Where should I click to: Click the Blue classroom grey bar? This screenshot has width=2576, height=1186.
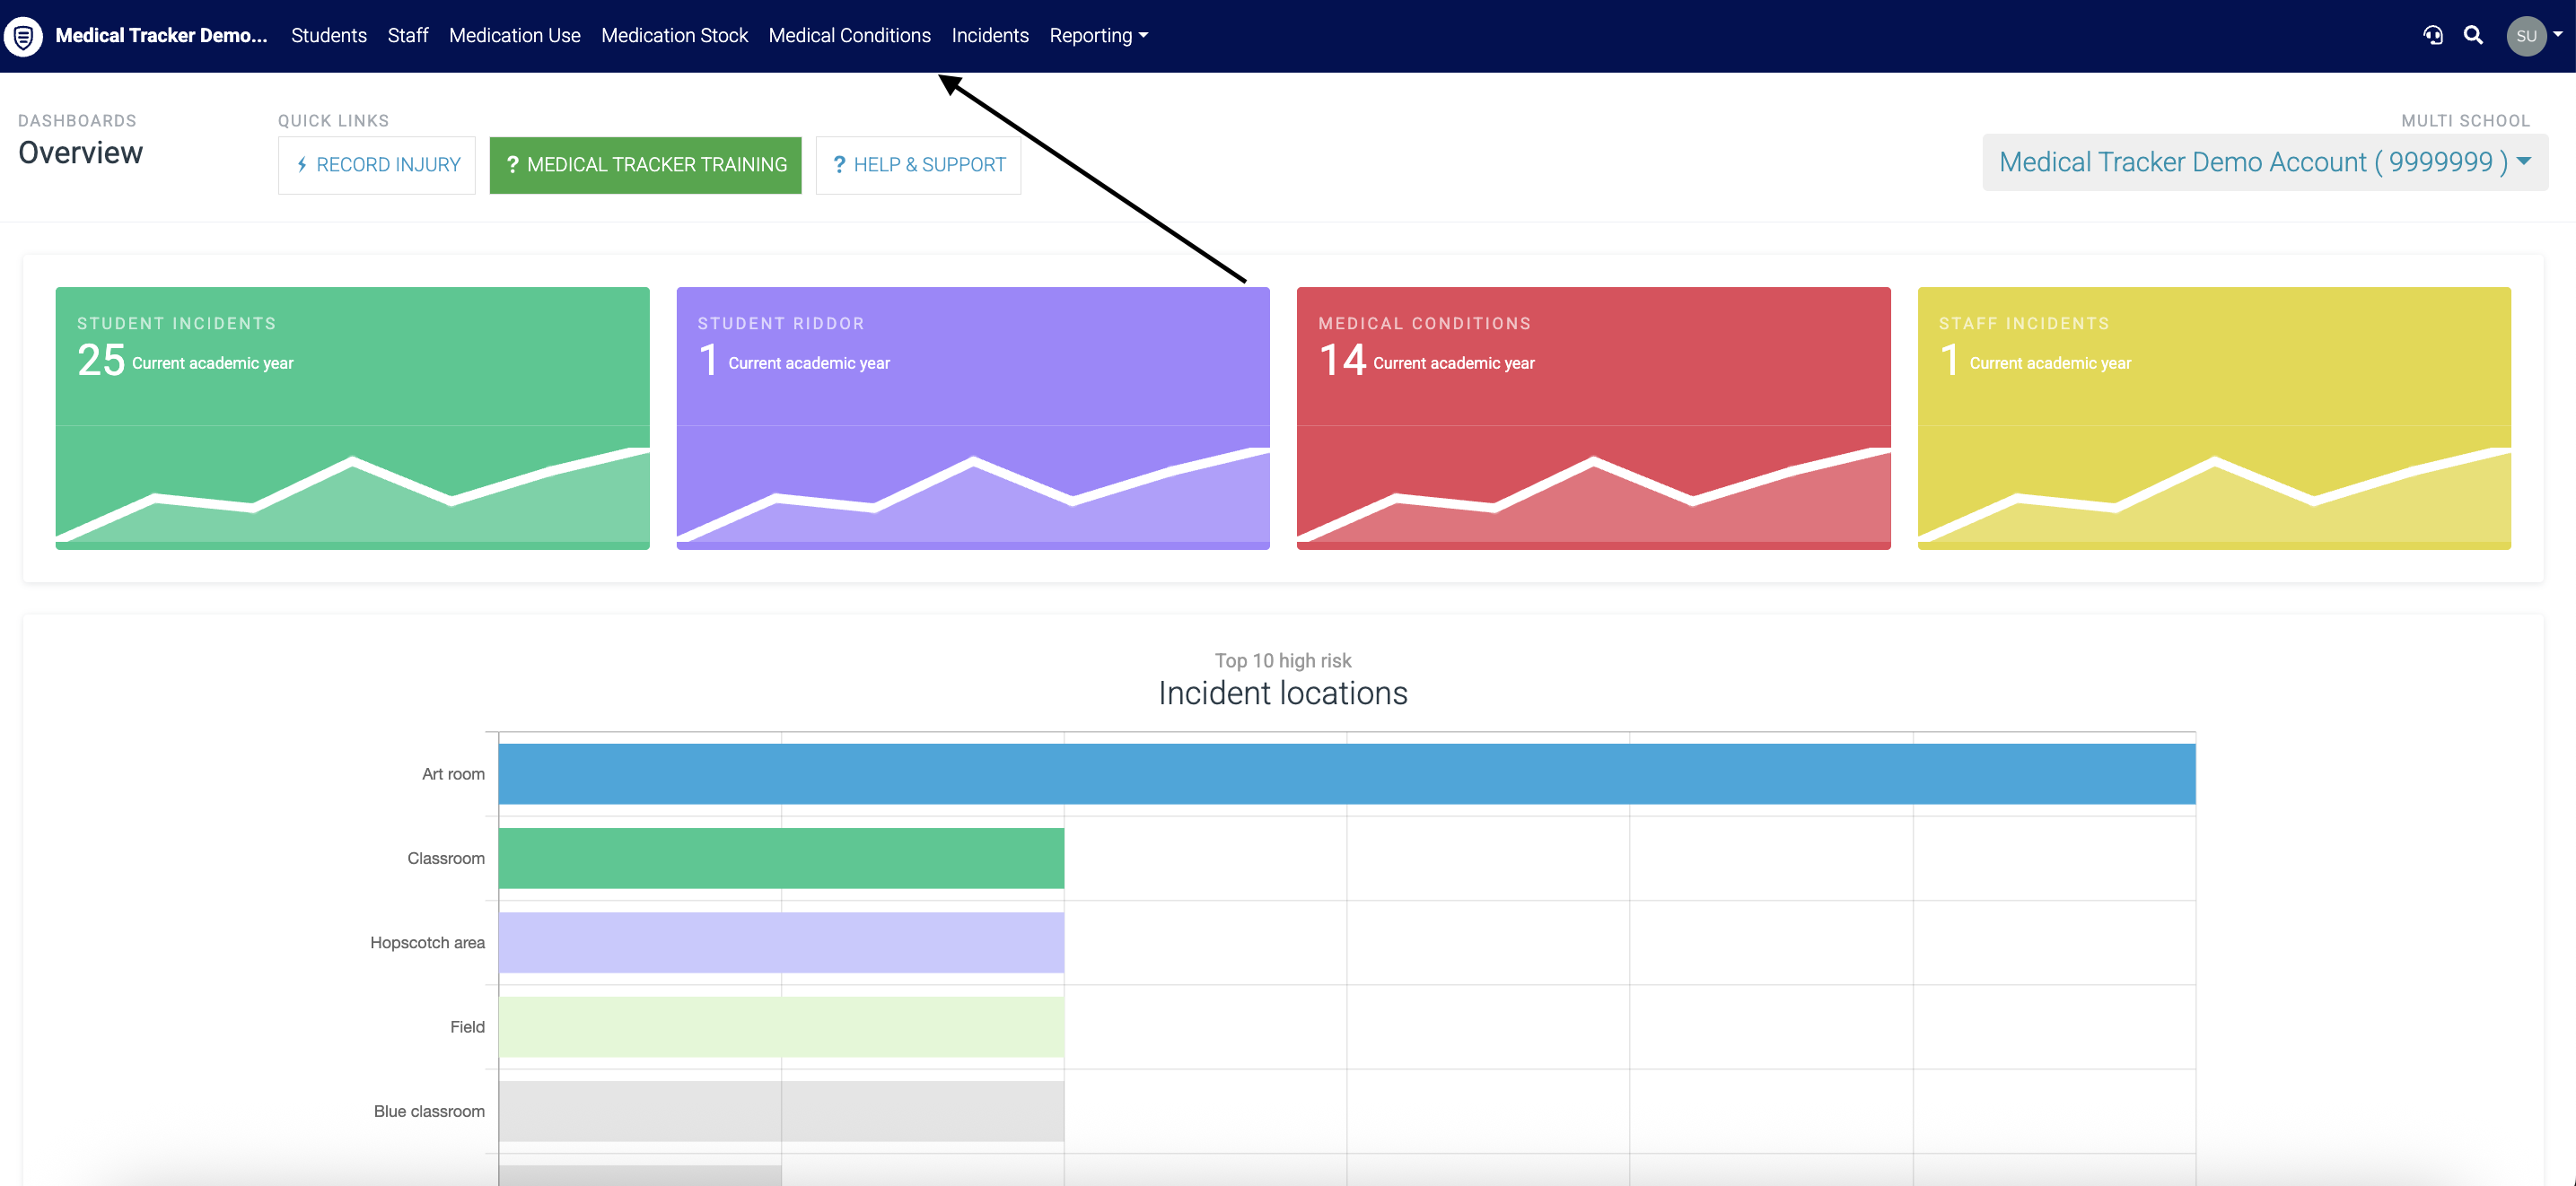pyautogui.click(x=781, y=1111)
